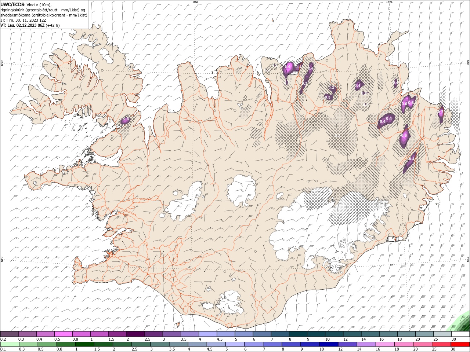Click the 'UWC/ECDS' title text

12,4
